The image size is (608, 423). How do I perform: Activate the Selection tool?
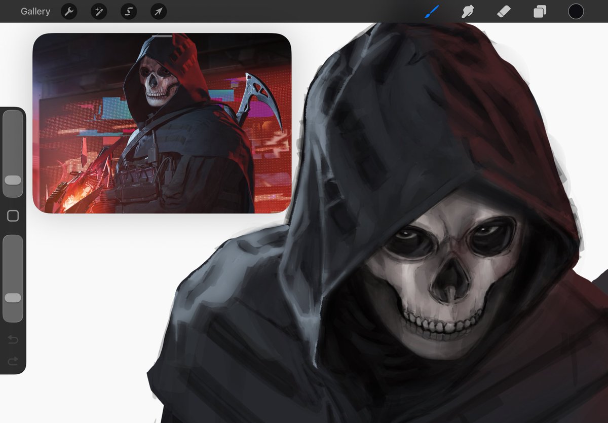[129, 11]
